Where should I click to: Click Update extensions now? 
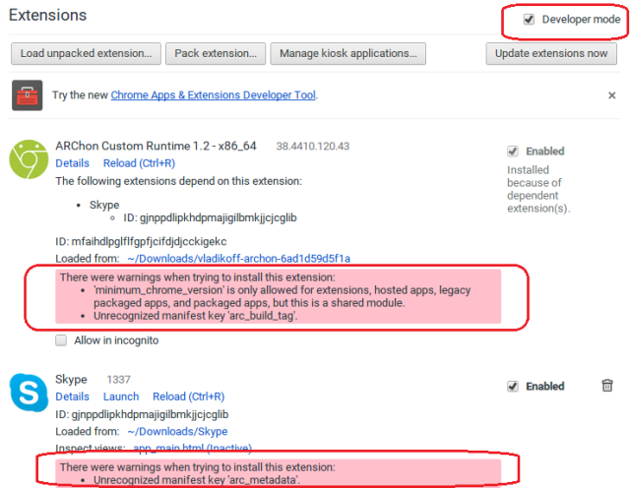pos(551,53)
